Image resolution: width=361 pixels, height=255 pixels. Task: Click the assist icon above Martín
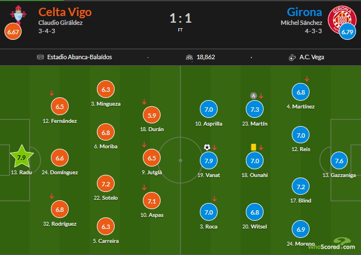[x=253, y=96]
